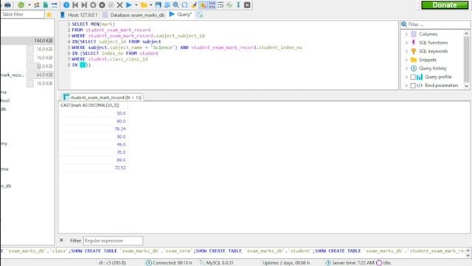Screen dimensions: 472x266
Task: Click the SQL log scroll-up arrow
Action: [468, 250]
